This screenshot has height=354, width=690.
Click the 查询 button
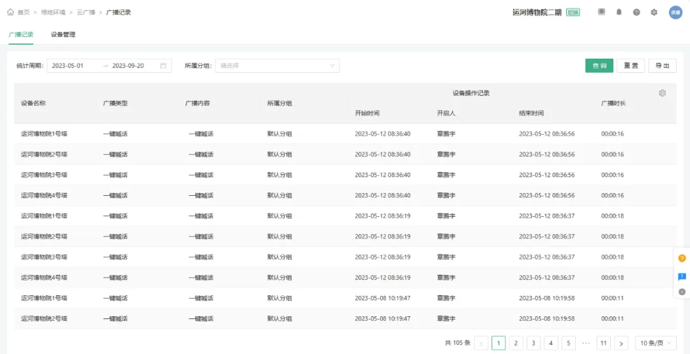click(x=599, y=66)
